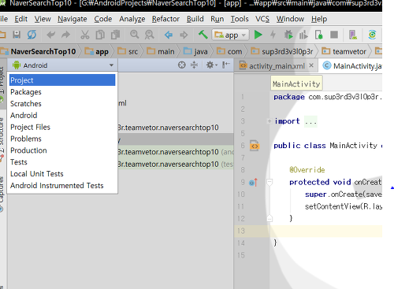The image size is (394, 289).
Task: Open the Window menu
Action: tap(290, 19)
